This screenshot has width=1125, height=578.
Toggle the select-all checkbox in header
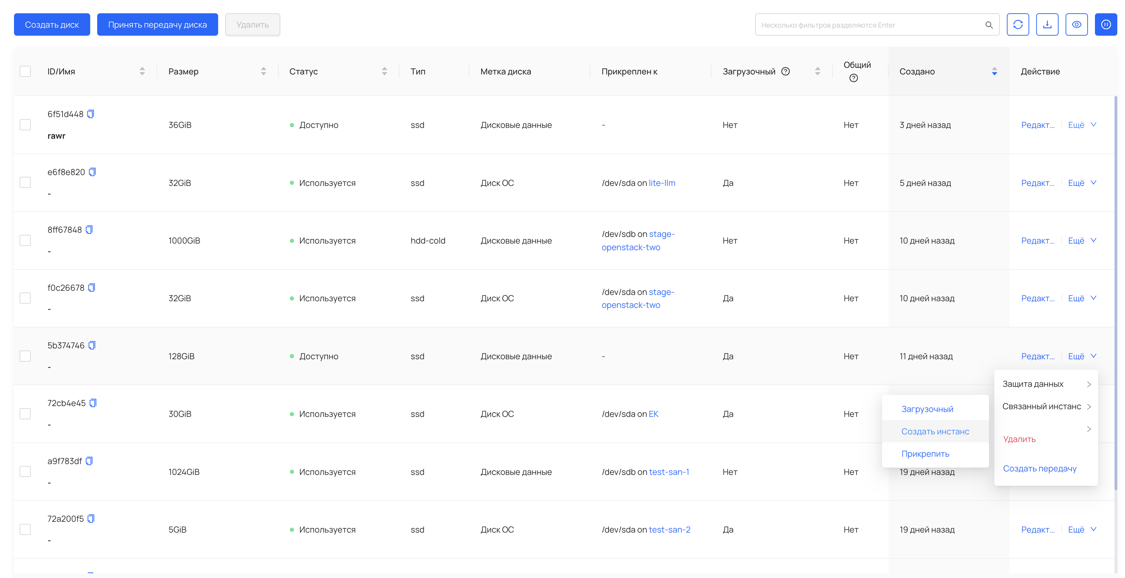[x=25, y=71]
